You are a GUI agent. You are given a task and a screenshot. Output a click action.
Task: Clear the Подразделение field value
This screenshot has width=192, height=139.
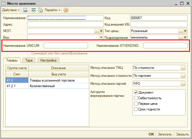point(185,37)
